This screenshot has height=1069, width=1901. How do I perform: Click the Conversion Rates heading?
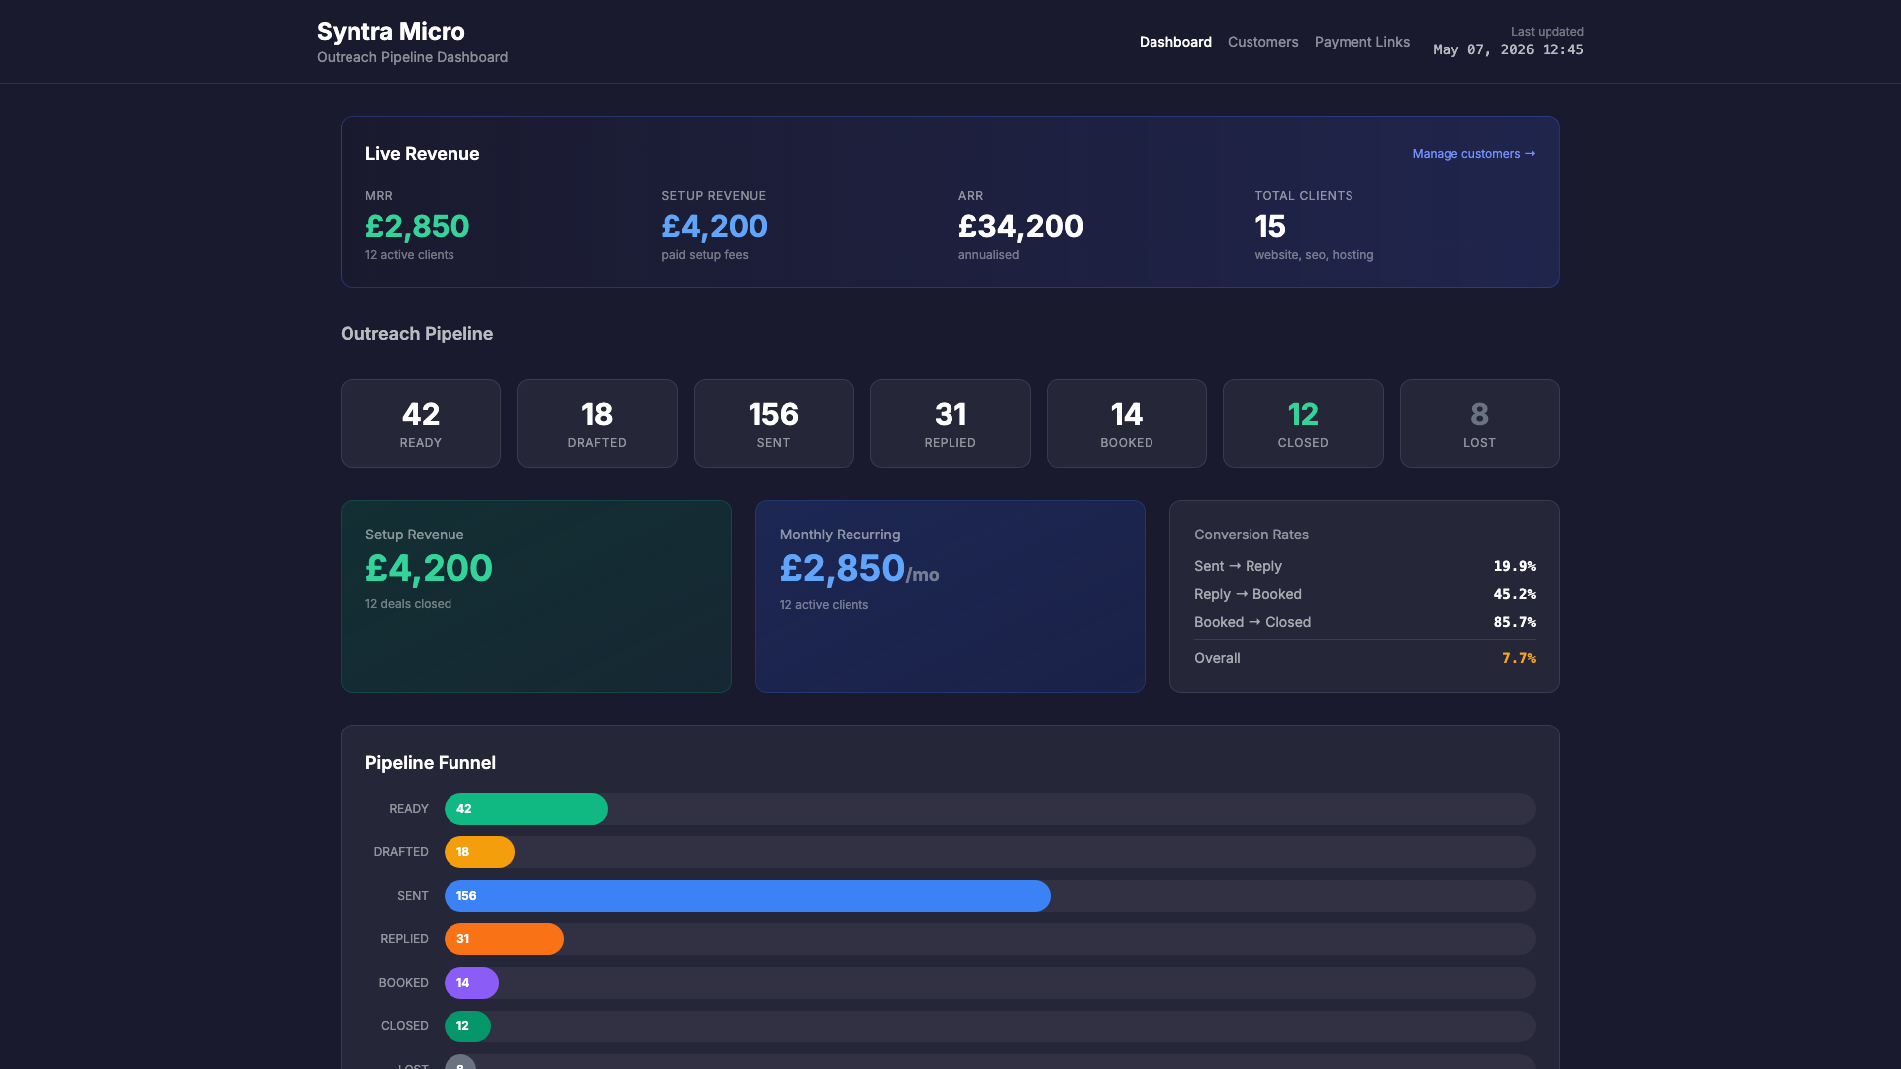[1251, 534]
